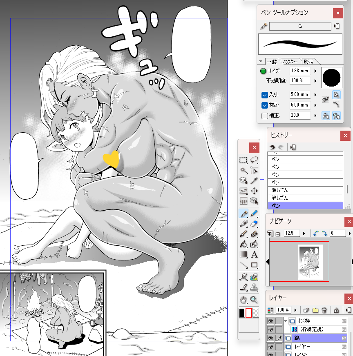Click the trash delete layer icon
The width and height of the screenshot is (353, 356).
tap(324, 310)
